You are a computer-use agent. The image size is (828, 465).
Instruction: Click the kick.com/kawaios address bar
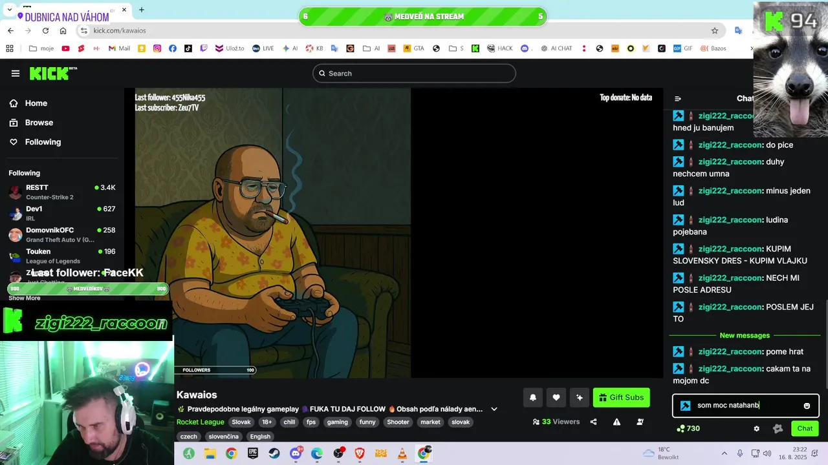point(401,30)
